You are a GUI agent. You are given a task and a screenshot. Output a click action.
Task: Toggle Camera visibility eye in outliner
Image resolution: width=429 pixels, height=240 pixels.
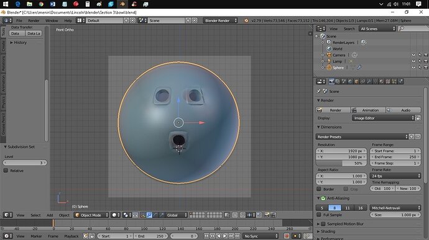[x=413, y=55]
